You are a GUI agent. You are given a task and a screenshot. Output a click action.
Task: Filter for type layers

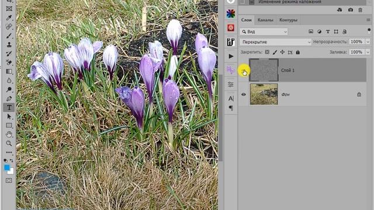pos(328,32)
